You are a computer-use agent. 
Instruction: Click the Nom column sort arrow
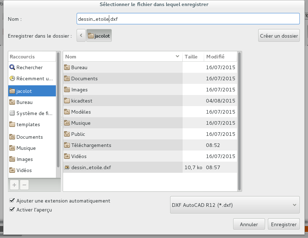coord(178,57)
